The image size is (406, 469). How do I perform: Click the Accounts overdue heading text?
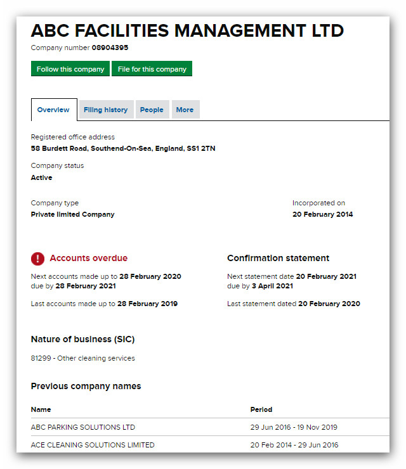pyautogui.click(x=88, y=258)
